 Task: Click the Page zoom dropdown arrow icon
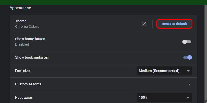click(188, 98)
